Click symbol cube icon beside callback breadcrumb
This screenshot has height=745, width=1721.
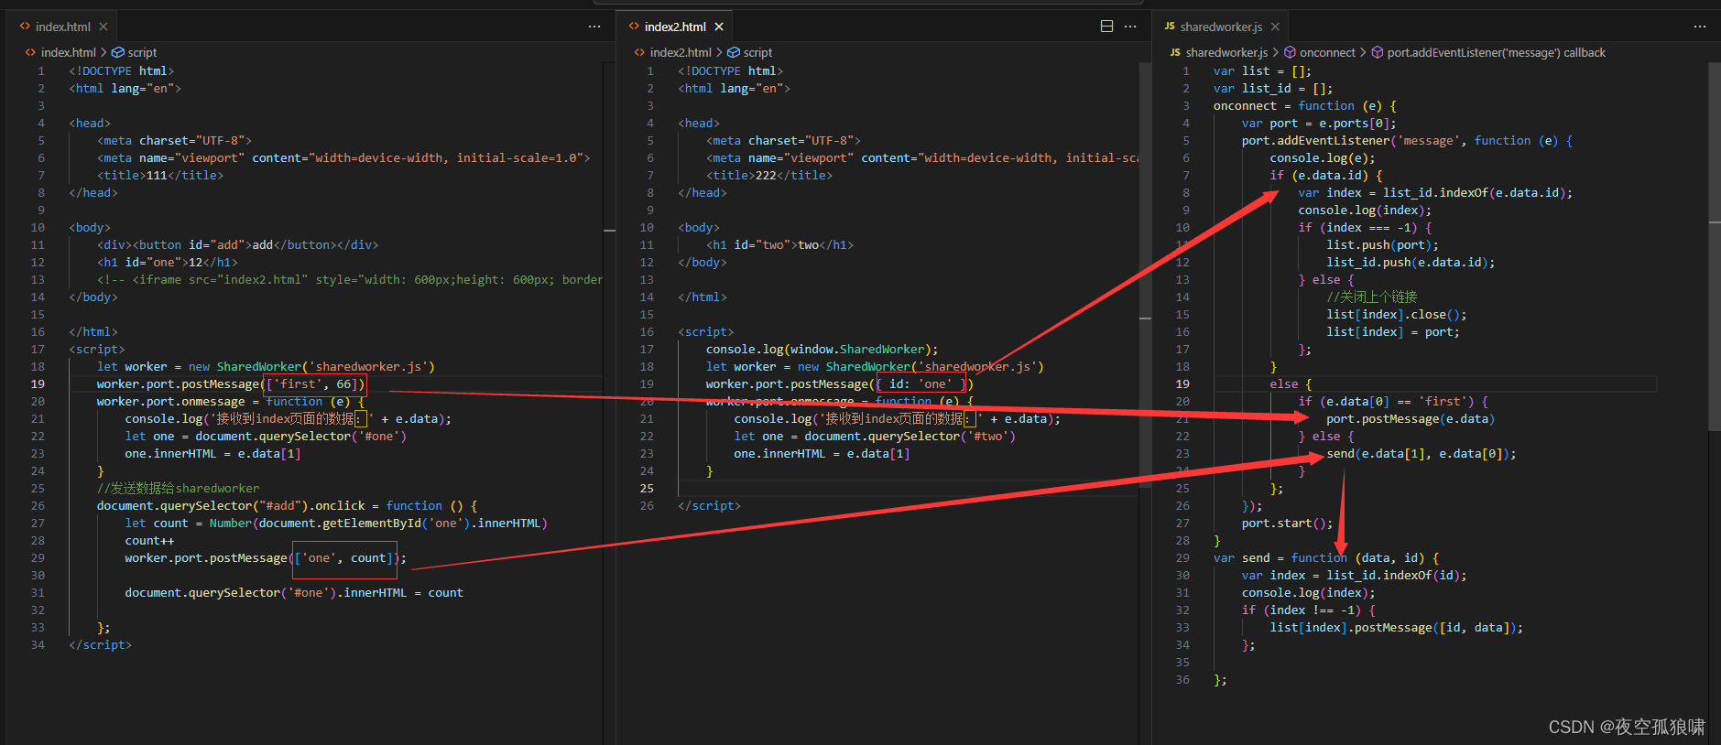(1377, 52)
